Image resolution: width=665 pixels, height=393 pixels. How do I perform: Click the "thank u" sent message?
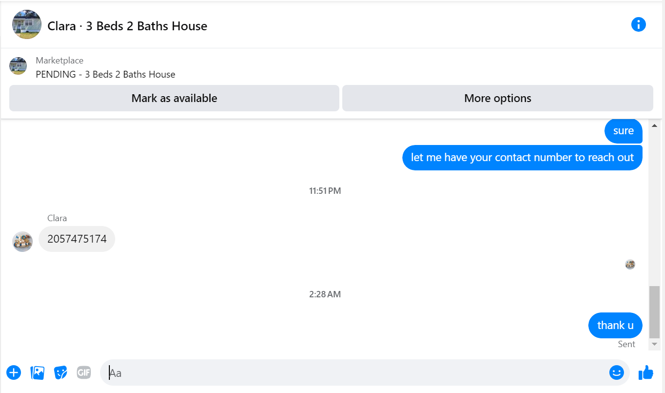pyautogui.click(x=615, y=325)
